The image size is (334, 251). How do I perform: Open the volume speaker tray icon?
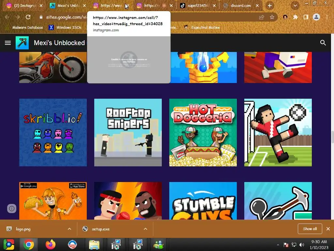pyautogui.click(x=302, y=245)
